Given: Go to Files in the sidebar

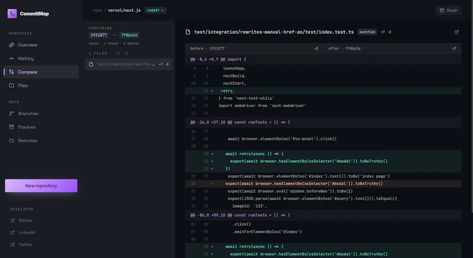Looking at the screenshot, I should [41, 85].
